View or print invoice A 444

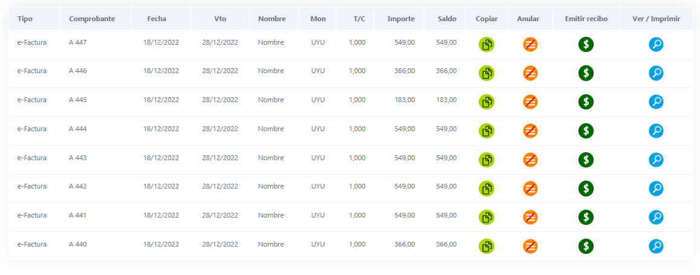656,131
